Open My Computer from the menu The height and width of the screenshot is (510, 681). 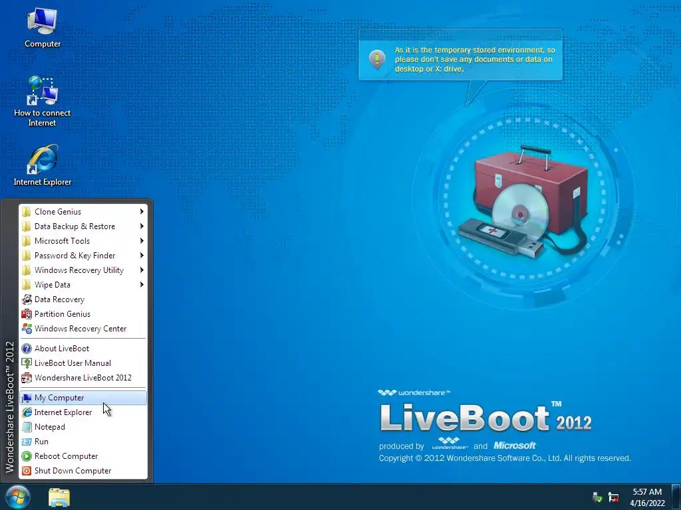click(x=83, y=398)
